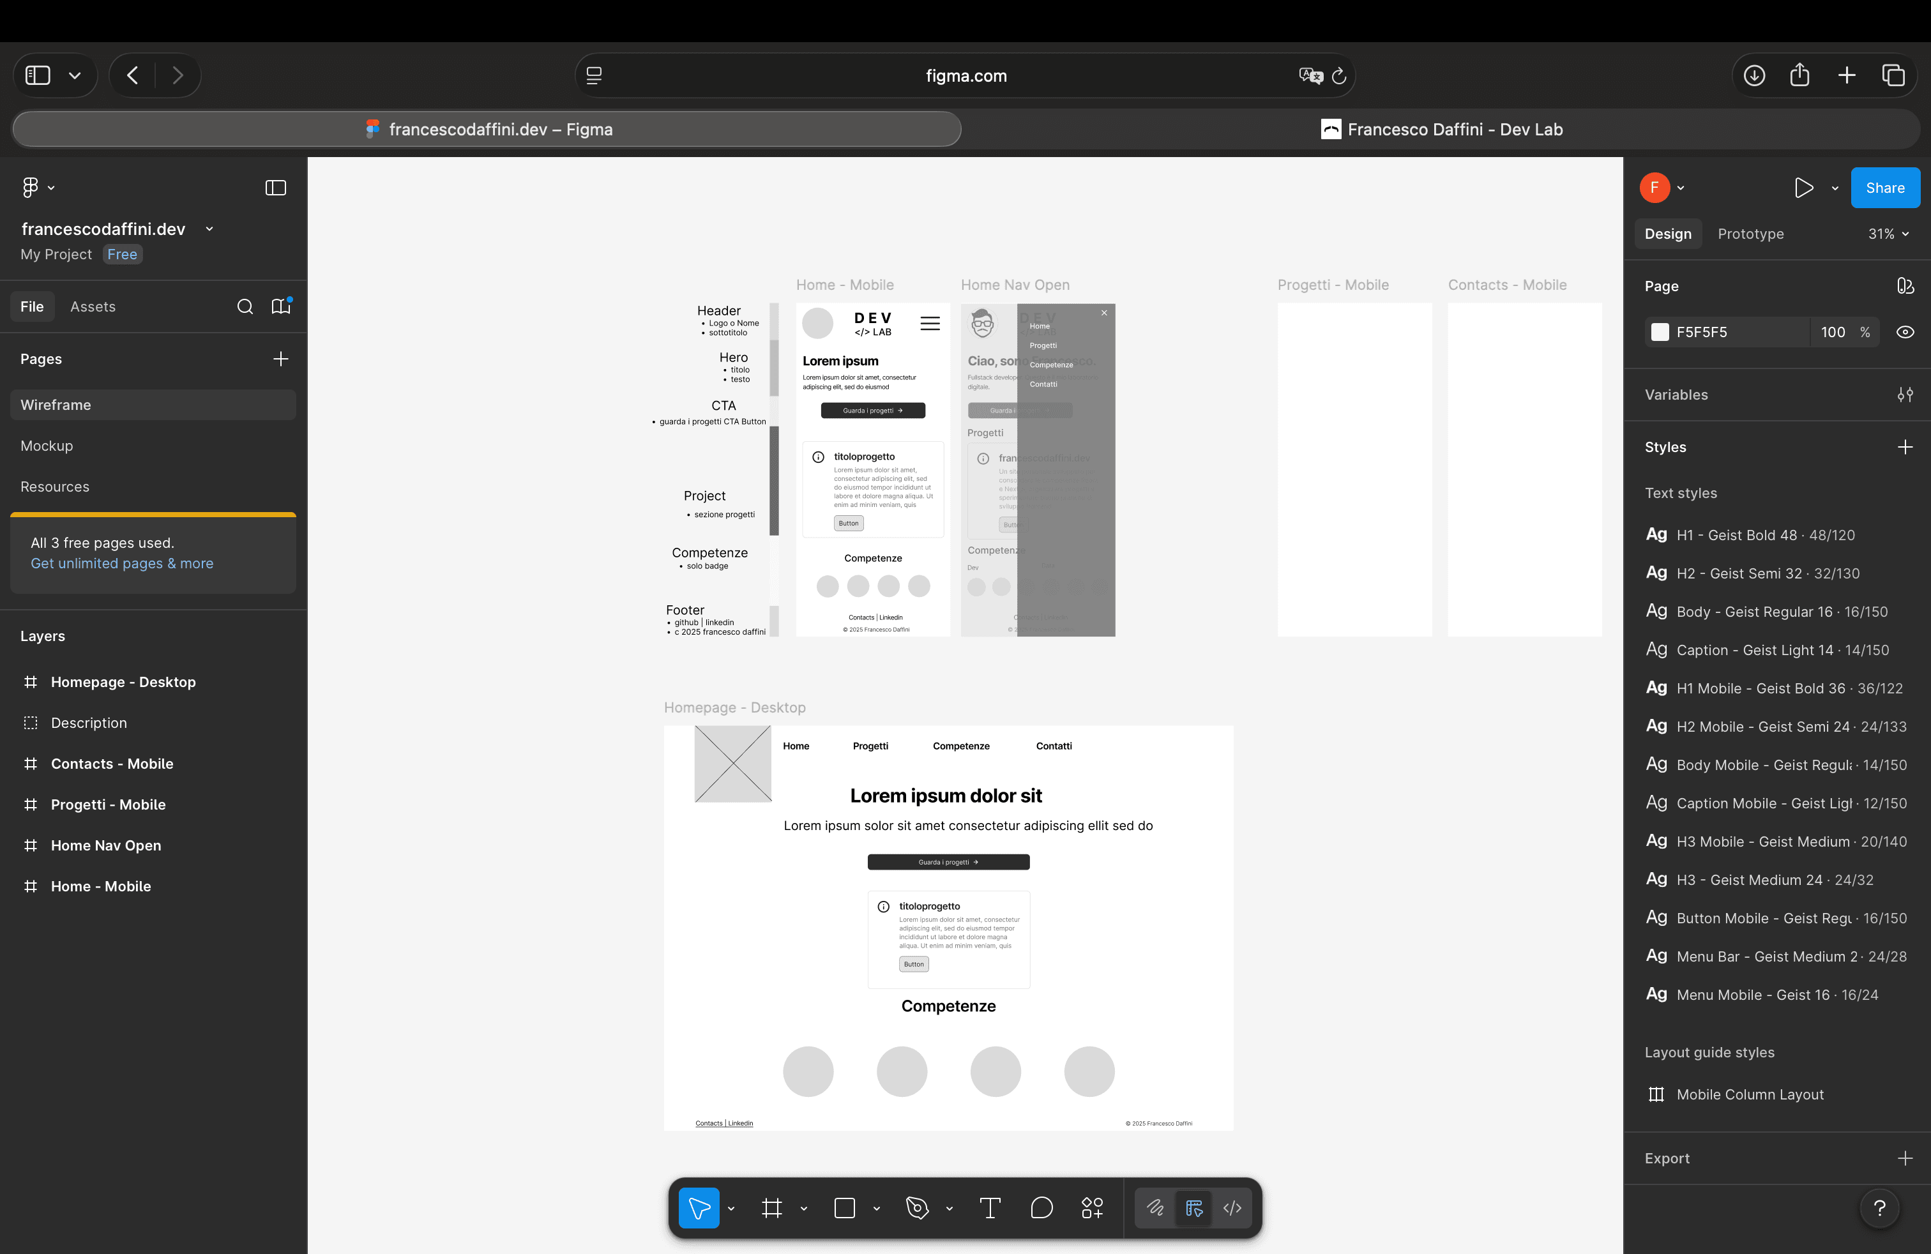This screenshot has width=1931, height=1254.
Task: Select the Move tool in the toolbar
Action: 699,1208
